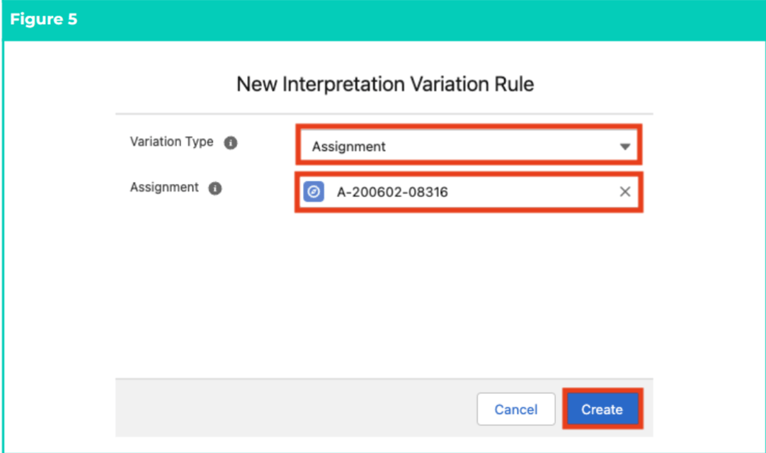The image size is (766, 453).
Task: Click the A-200602-08316 assignment lookup field
Action: (x=469, y=192)
